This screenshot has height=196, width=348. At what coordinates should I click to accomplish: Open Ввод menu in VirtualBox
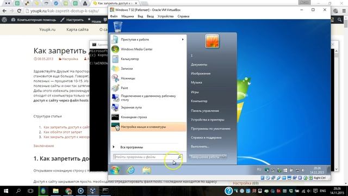tap(150, 16)
